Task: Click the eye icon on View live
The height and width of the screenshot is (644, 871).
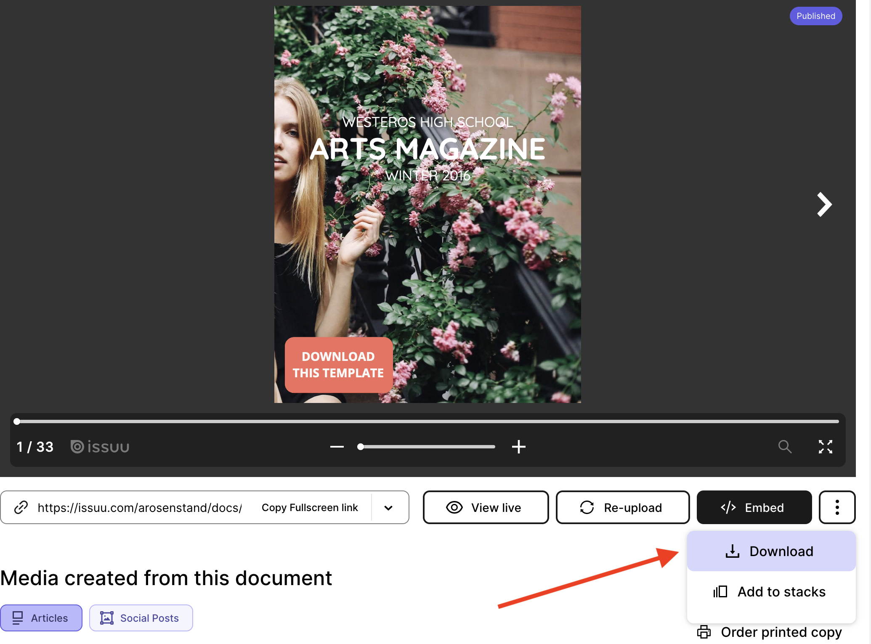Action: tap(454, 507)
